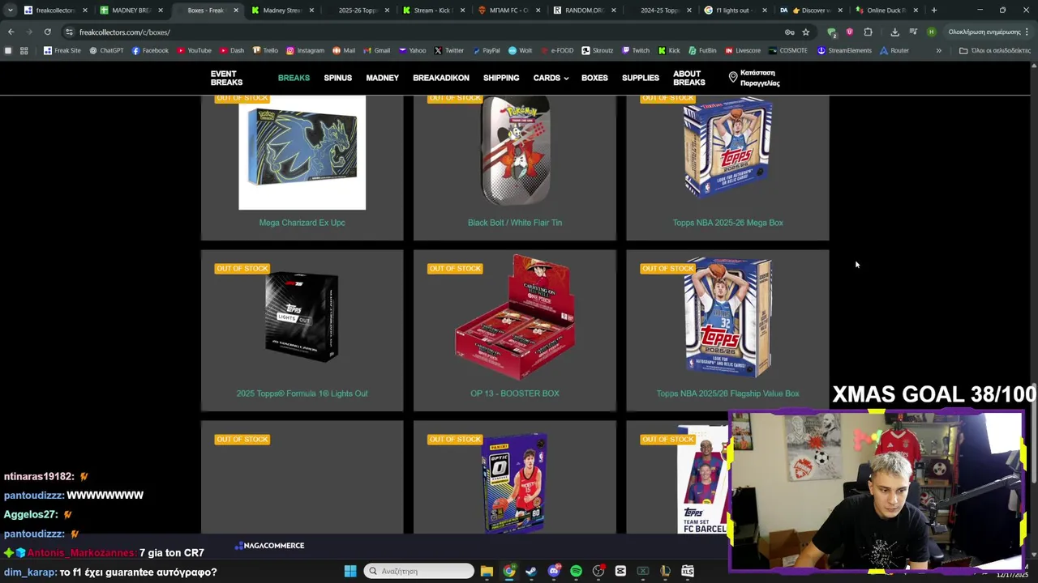Open OP 13 - BOOSTER BOX product
The height and width of the screenshot is (583, 1038).
[515, 394]
